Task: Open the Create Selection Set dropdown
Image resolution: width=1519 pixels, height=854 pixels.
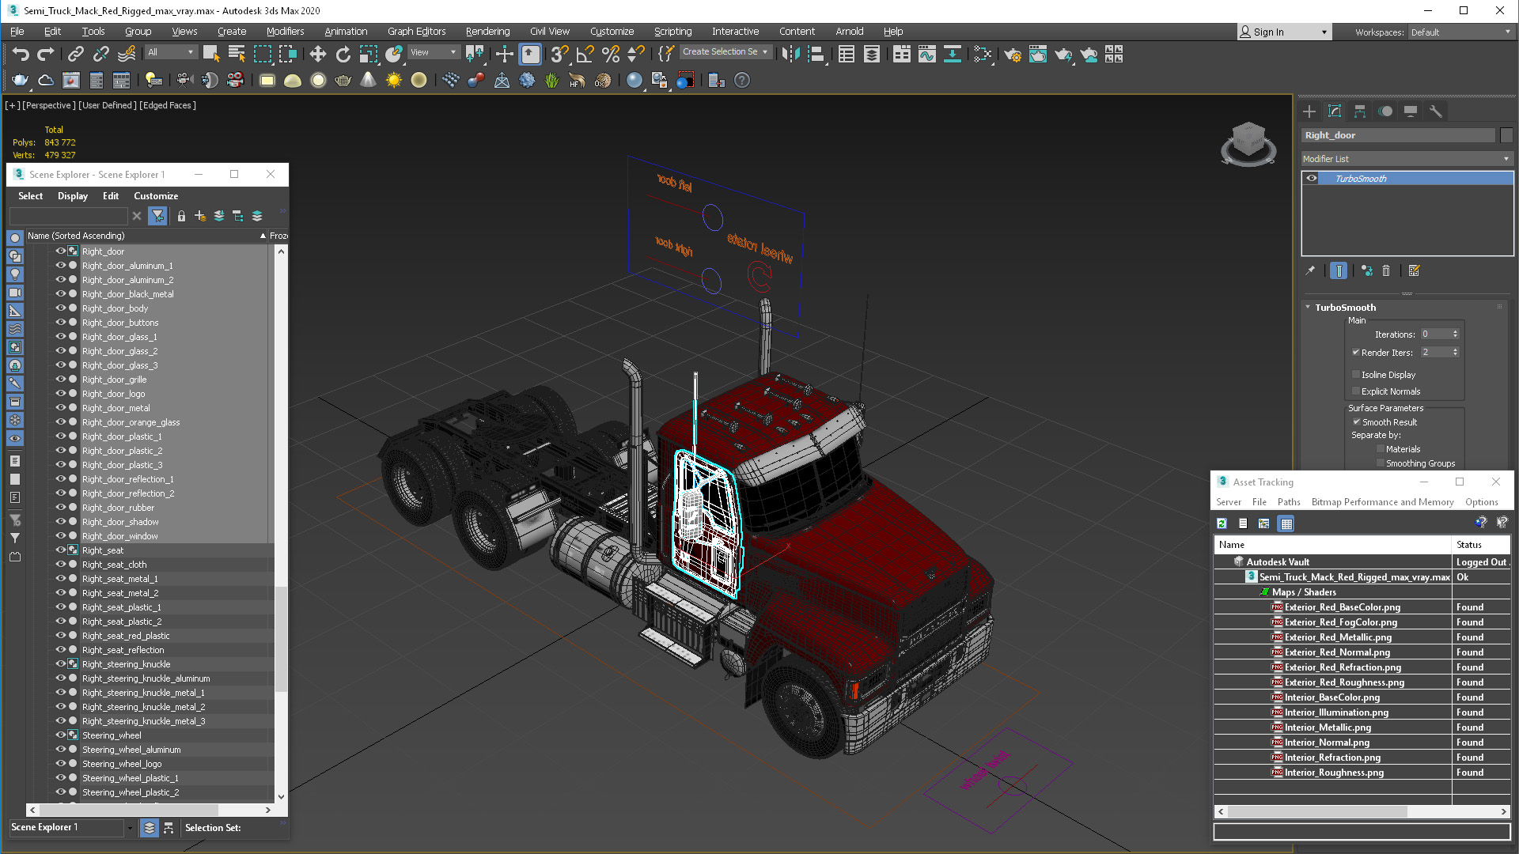Action: [725, 52]
